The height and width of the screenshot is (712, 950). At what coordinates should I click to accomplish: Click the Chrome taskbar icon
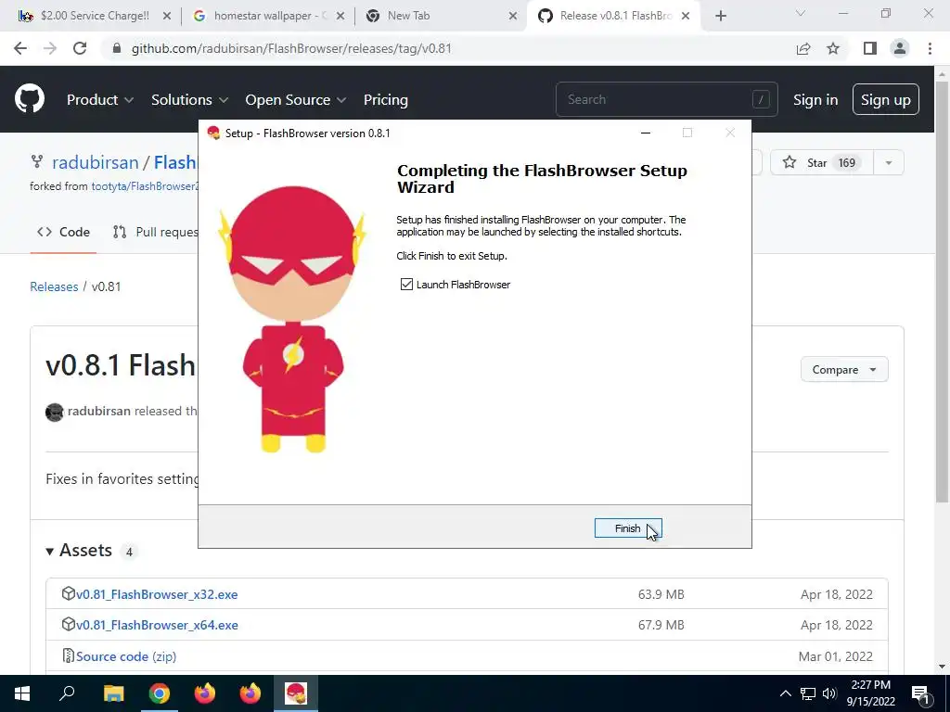(160, 693)
